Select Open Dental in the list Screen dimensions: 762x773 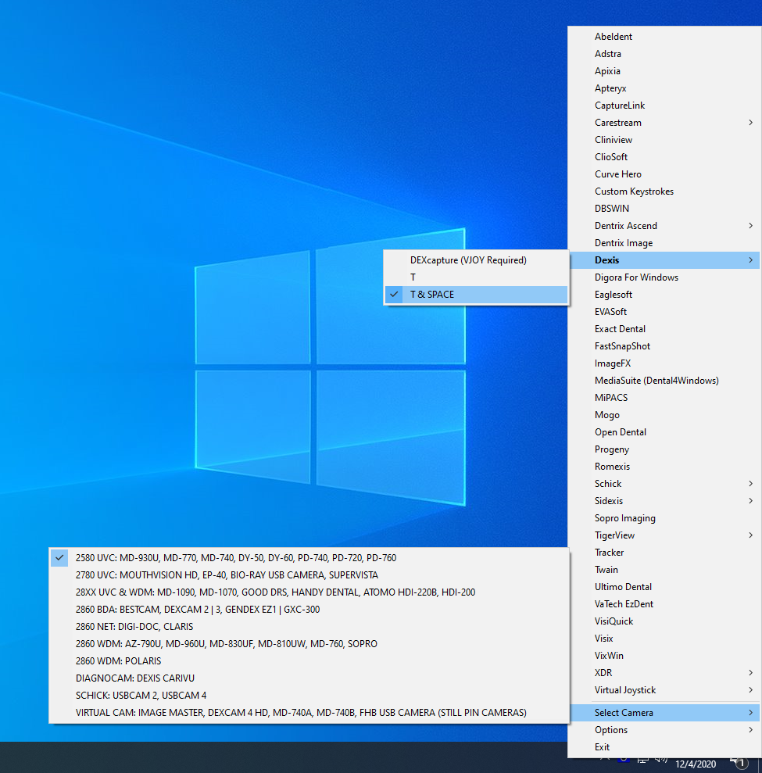point(664,432)
